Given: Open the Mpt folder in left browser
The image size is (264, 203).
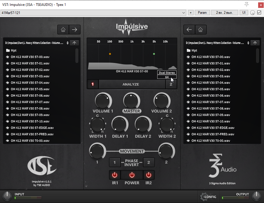Looking at the screenshot, I should pyautogui.click(x=11, y=50).
